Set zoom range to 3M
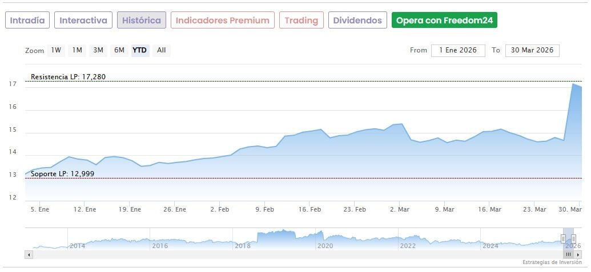The image size is (591, 272). (98, 50)
